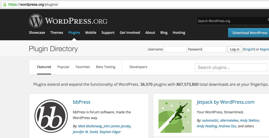
Task: Visit the Blog link
Action: pos(164,33)
